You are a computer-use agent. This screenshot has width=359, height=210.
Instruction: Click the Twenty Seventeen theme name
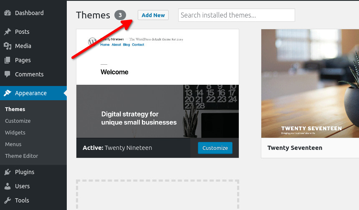pos(295,148)
